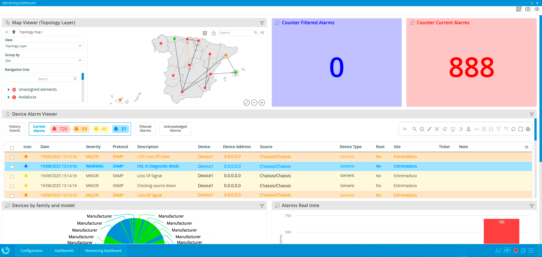Zoom in on the topology map
This screenshot has width=542, height=257.
coord(262,102)
